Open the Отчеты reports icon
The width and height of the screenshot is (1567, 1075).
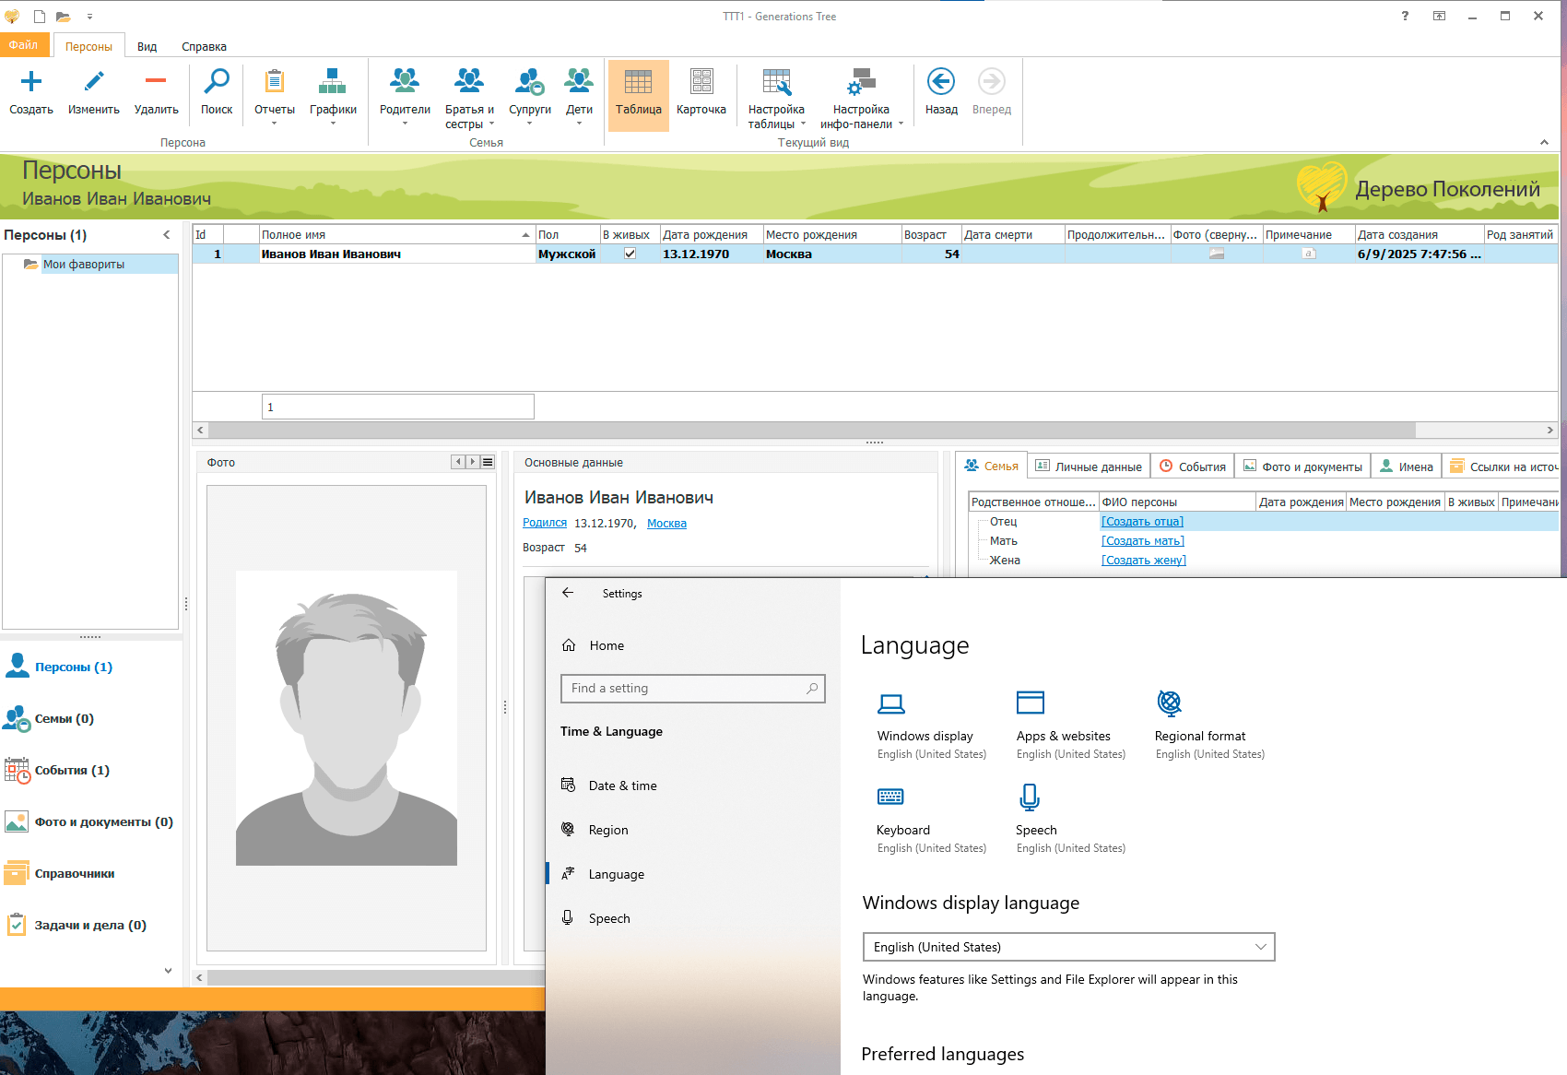click(x=274, y=82)
